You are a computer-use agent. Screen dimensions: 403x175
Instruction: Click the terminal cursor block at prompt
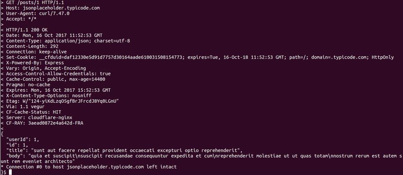pos(10,172)
